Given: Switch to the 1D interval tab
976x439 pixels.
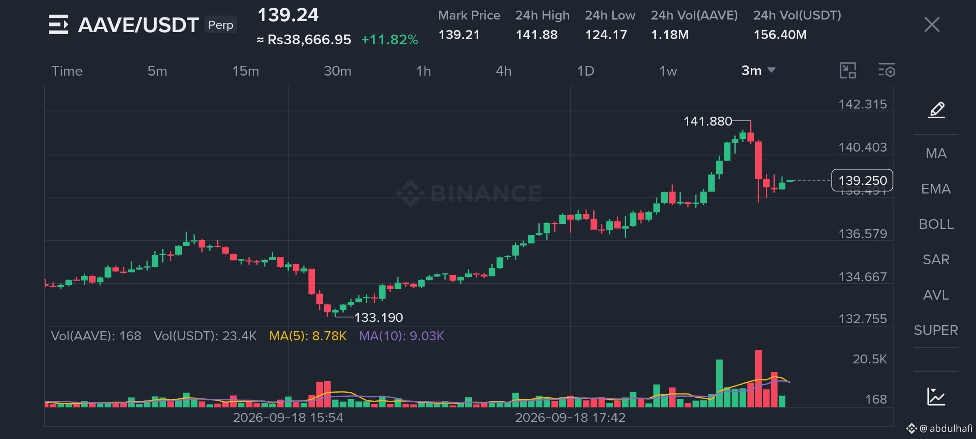Looking at the screenshot, I should (586, 71).
